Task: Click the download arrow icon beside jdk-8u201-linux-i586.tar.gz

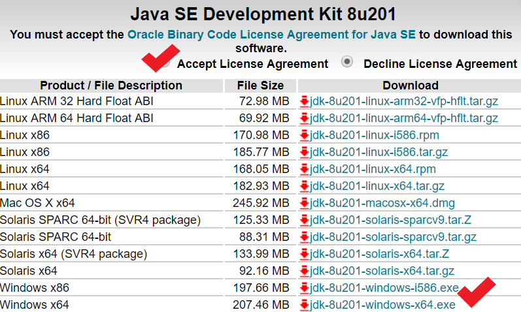Action: pyautogui.click(x=305, y=152)
